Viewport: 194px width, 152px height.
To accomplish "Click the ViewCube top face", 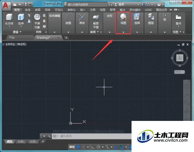I will pos(180,58).
